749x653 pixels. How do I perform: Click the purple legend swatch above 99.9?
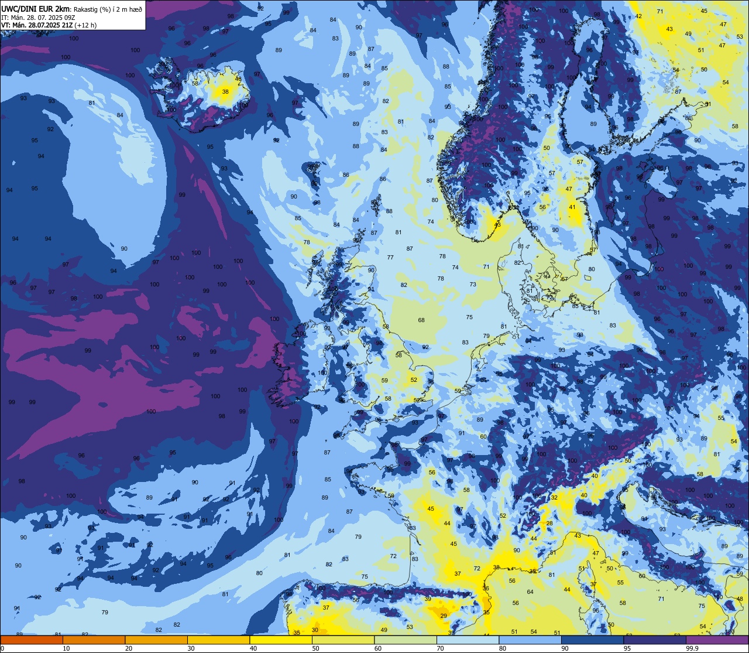click(717, 640)
